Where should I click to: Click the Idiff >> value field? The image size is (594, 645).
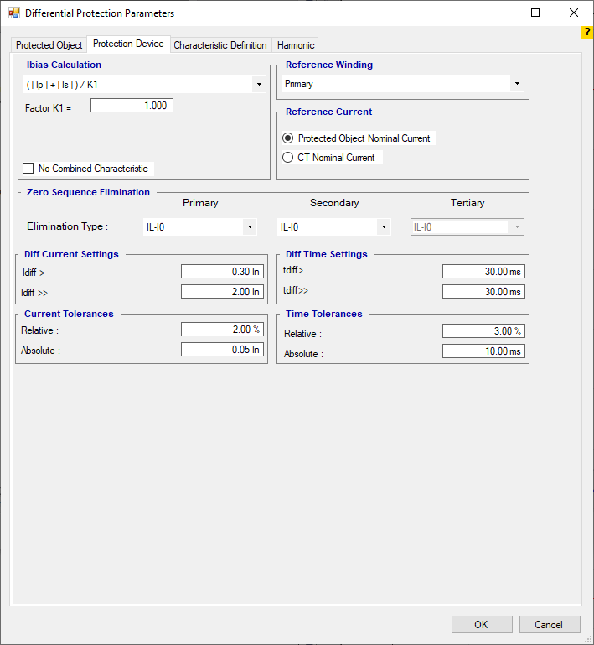(221, 292)
